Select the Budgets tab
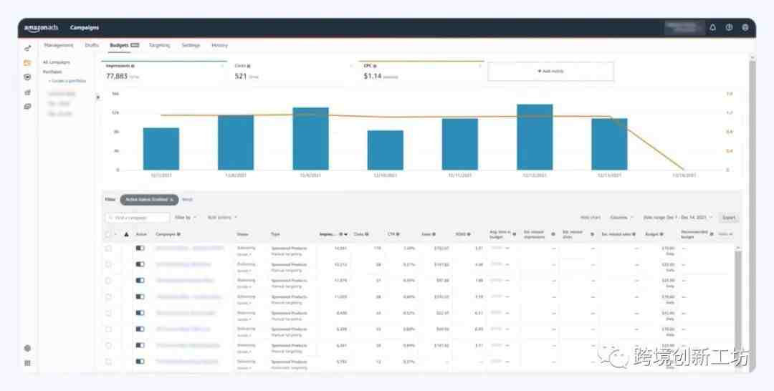The width and height of the screenshot is (774, 391). (125, 45)
